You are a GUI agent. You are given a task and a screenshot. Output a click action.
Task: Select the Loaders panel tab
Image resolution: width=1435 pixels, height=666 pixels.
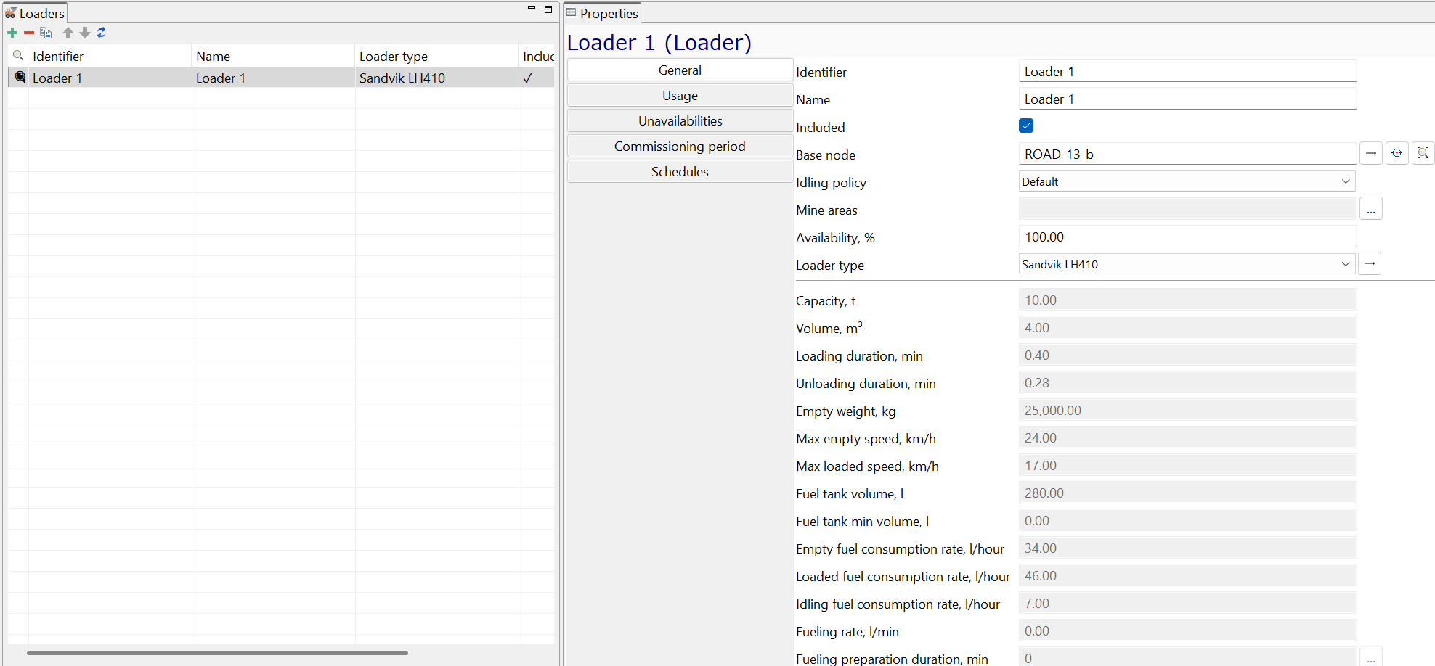click(x=35, y=13)
